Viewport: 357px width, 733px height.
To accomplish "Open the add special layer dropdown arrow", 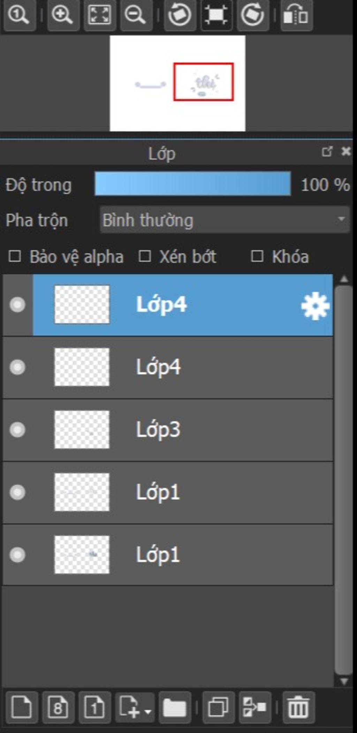I will click(x=148, y=711).
